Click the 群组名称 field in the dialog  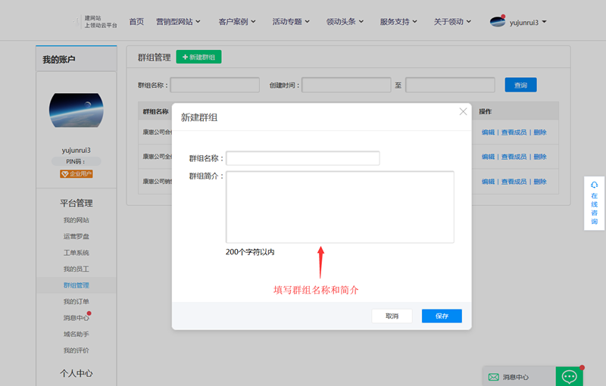tap(302, 158)
